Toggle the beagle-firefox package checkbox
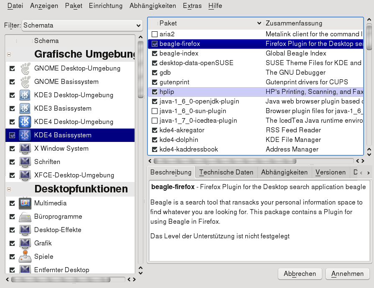The height and width of the screenshot is (288, 374). pos(155,44)
